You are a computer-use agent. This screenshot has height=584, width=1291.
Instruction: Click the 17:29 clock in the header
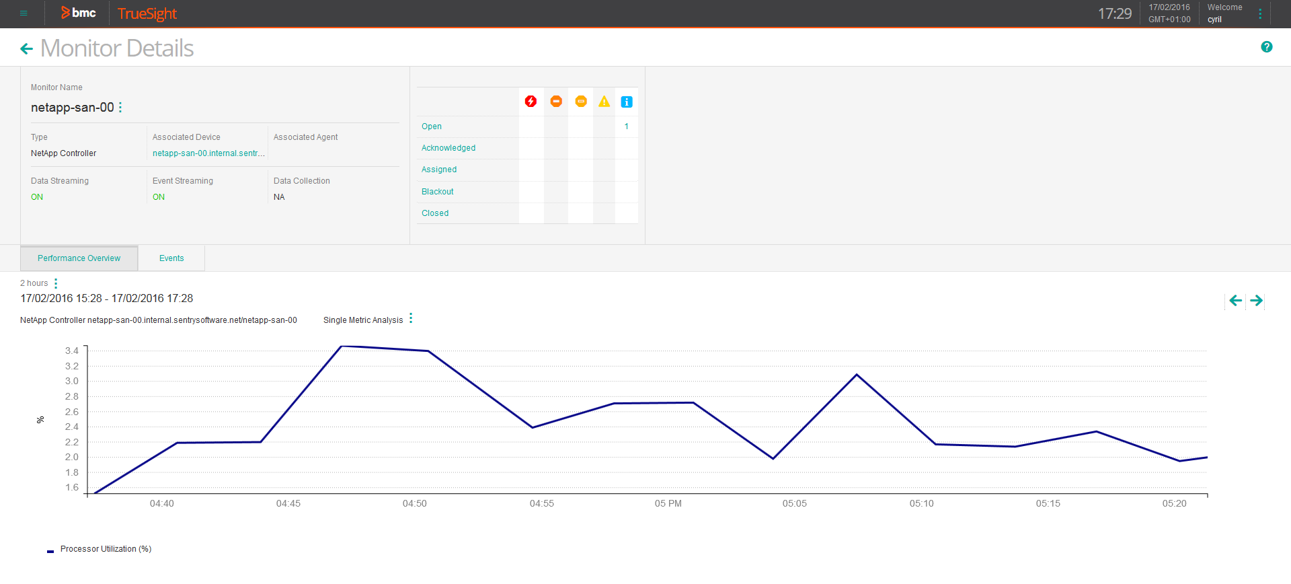pyautogui.click(x=1115, y=13)
